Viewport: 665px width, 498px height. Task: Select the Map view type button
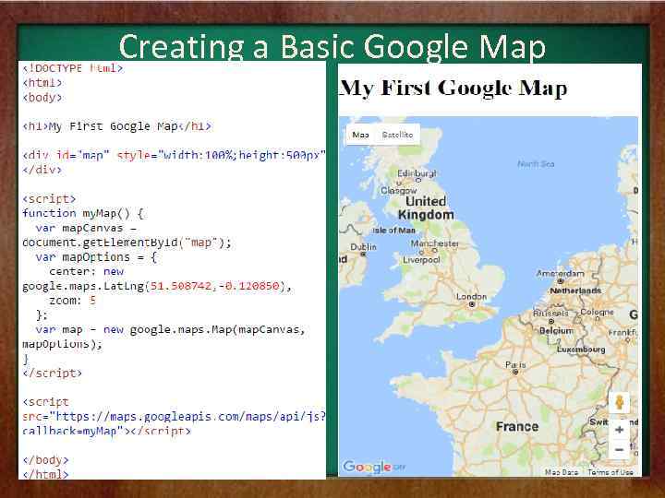360,135
